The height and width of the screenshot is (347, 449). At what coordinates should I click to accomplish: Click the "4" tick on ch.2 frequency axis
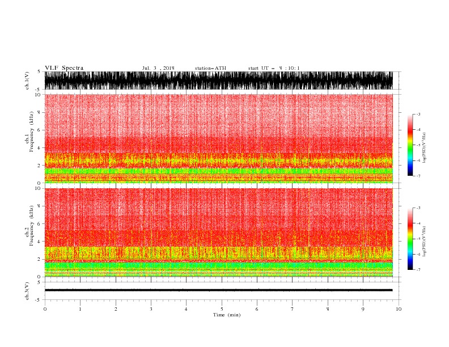pos(40,242)
